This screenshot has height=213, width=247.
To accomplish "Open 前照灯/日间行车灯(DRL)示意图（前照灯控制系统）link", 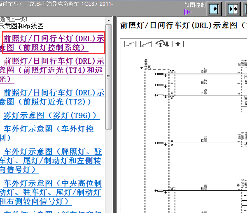I will [52, 43].
